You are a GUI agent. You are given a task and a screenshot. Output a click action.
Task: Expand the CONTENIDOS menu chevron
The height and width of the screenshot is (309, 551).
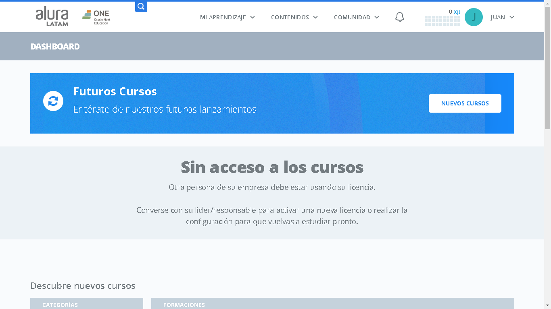pyautogui.click(x=315, y=17)
